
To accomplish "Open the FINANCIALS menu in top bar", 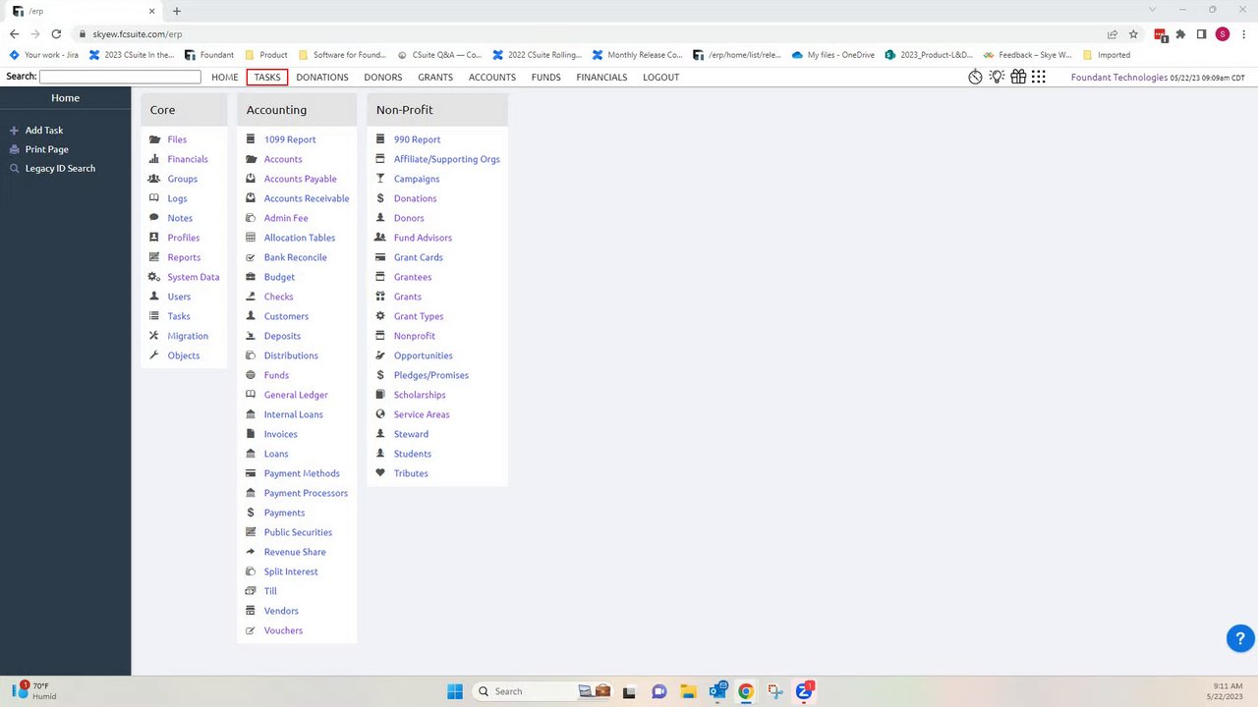I will (x=601, y=78).
